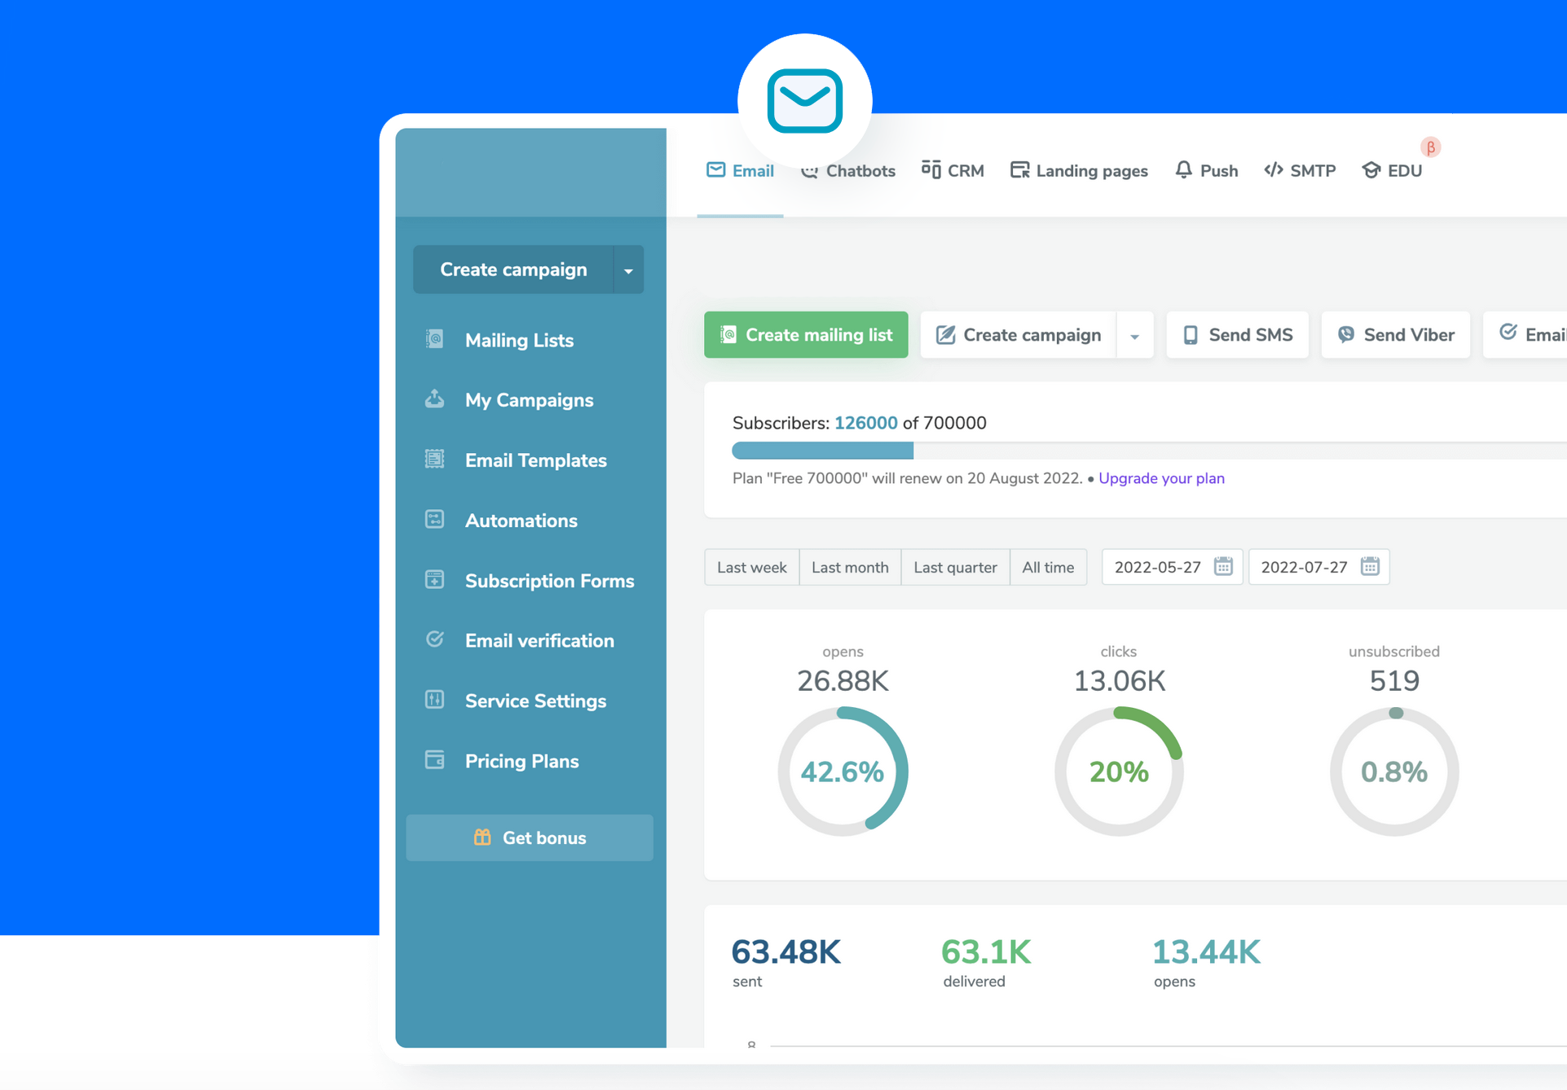Select the Last quarter date range
The image size is (1567, 1090).
tap(955, 567)
